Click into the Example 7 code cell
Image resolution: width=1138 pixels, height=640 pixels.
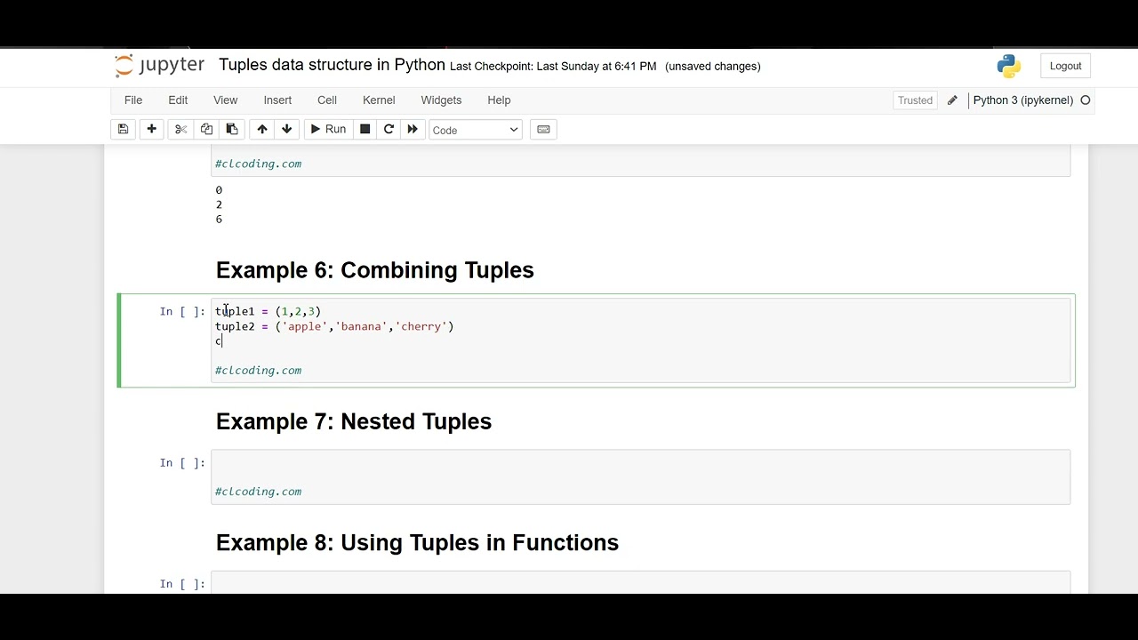click(640, 464)
